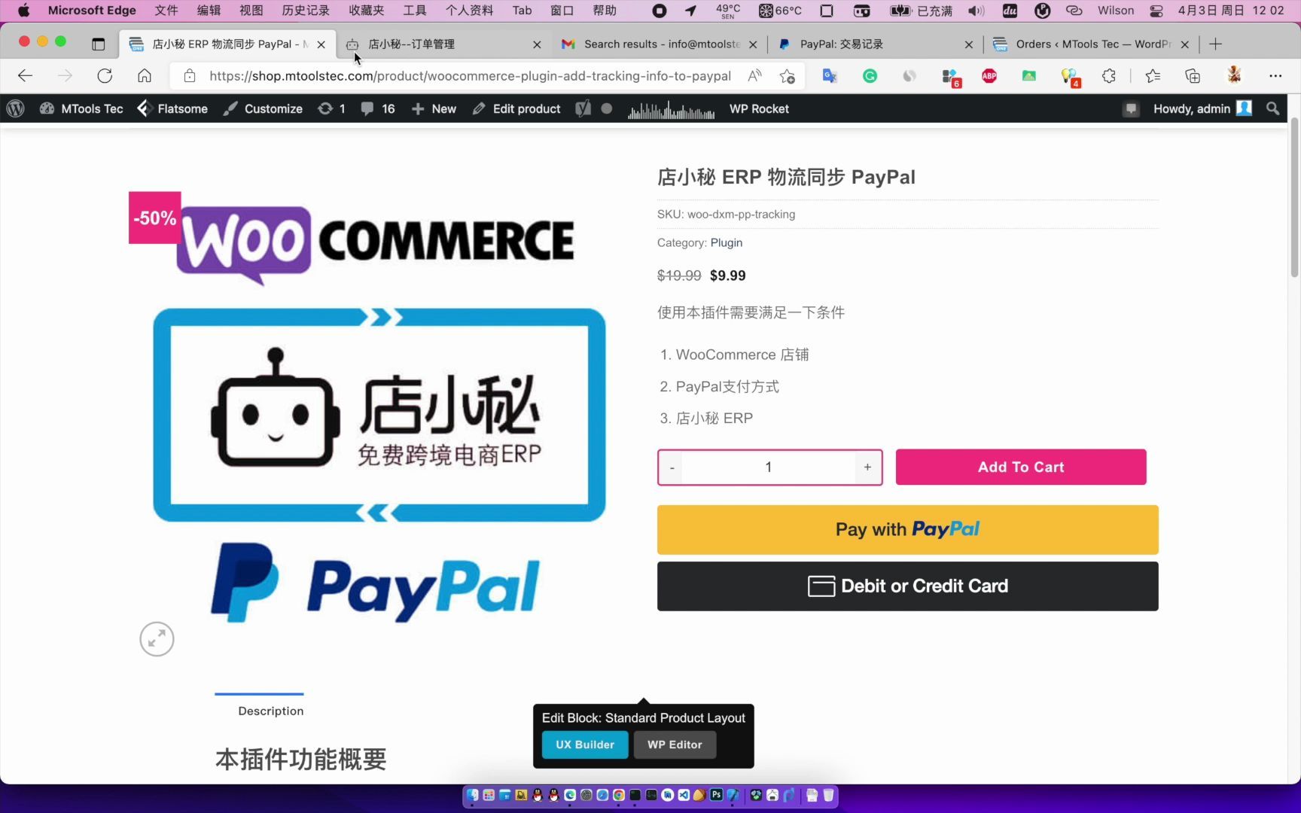The height and width of the screenshot is (813, 1301).
Task: Open the Finder icon in the Dock
Action: 472,795
